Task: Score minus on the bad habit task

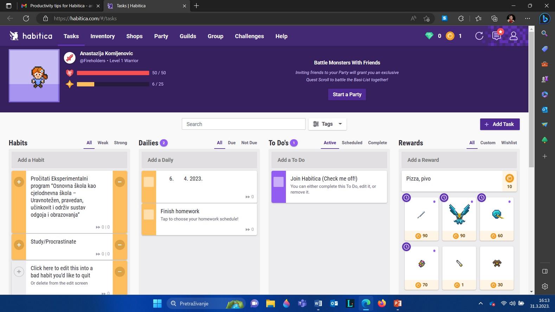Action: pyautogui.click(x=120, y=271)
